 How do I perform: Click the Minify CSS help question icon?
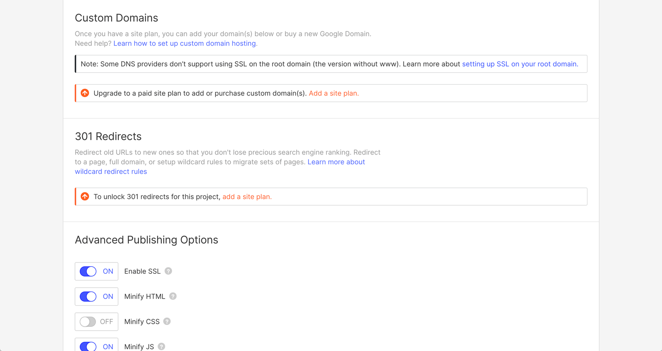coord(167,321)
